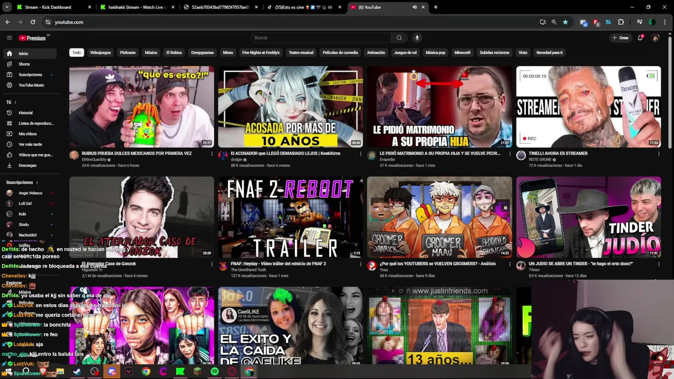Open YouTube Music from the sidebar
The width and height of the screenshot is (674, 379).
point(29,85)
